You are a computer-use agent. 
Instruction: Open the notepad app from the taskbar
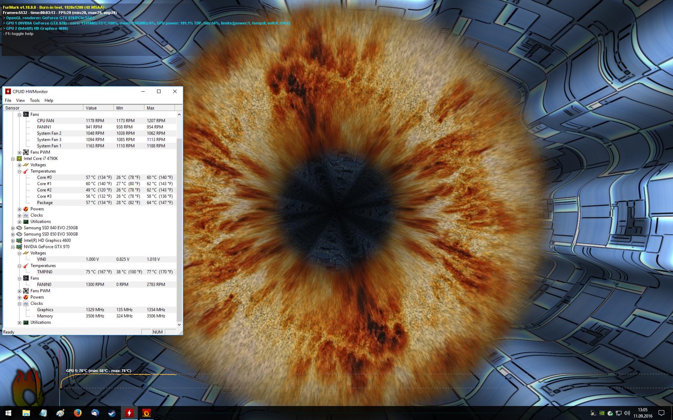point(43,413)
